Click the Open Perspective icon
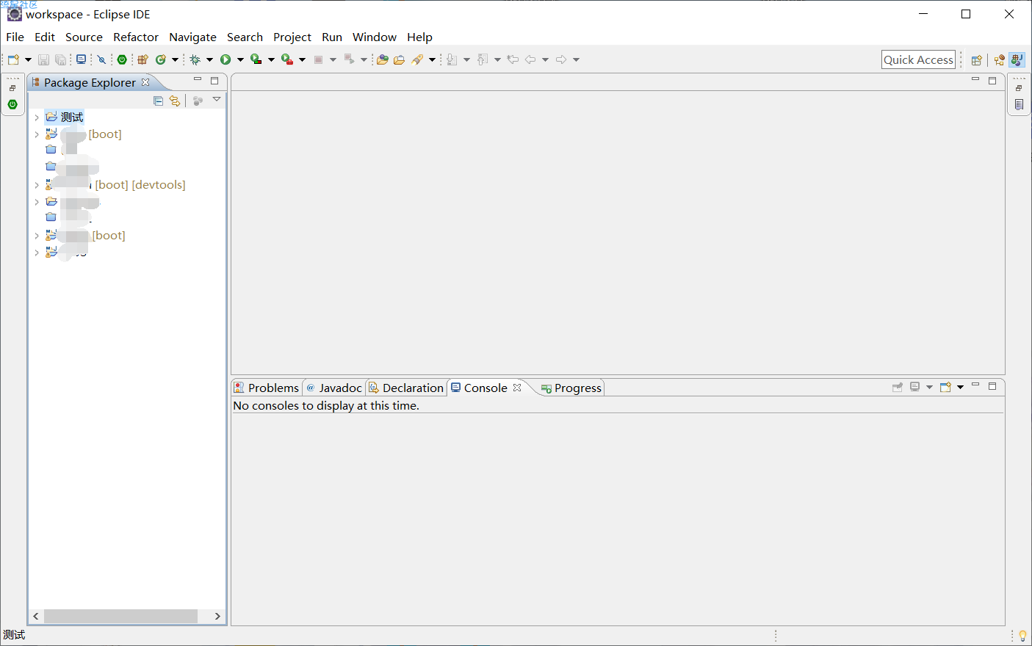The width and height of the screenshot is (1032, 646). (976, 60)
